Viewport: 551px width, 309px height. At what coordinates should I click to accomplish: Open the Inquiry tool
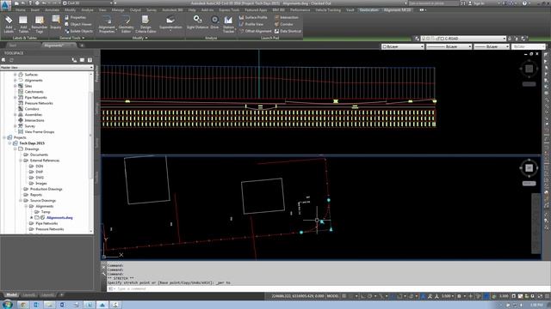click(55, 22)
